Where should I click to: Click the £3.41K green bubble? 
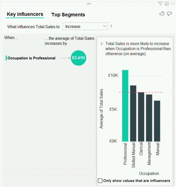tap(78, 58)
